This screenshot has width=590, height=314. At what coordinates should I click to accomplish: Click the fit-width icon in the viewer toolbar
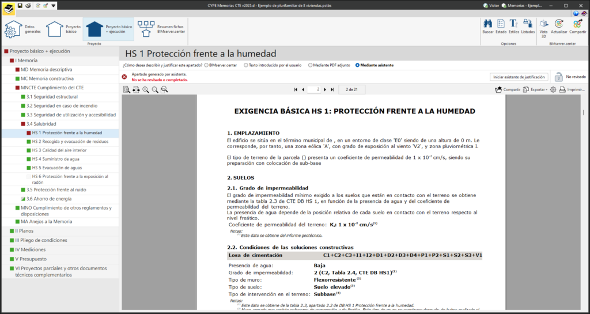[136, 89]
